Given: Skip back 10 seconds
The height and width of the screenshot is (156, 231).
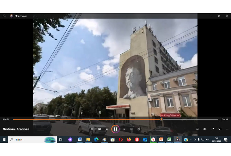Looking at the screenshot, I should tap(107, 129).
